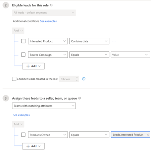
Task: Open See examples link beside Additional conditions
Action: [48, 21]
